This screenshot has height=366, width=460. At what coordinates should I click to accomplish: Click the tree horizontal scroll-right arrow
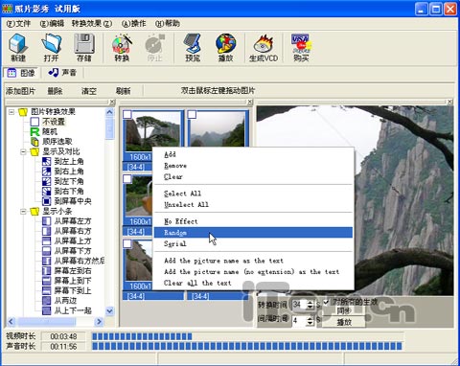coord(99,321)
